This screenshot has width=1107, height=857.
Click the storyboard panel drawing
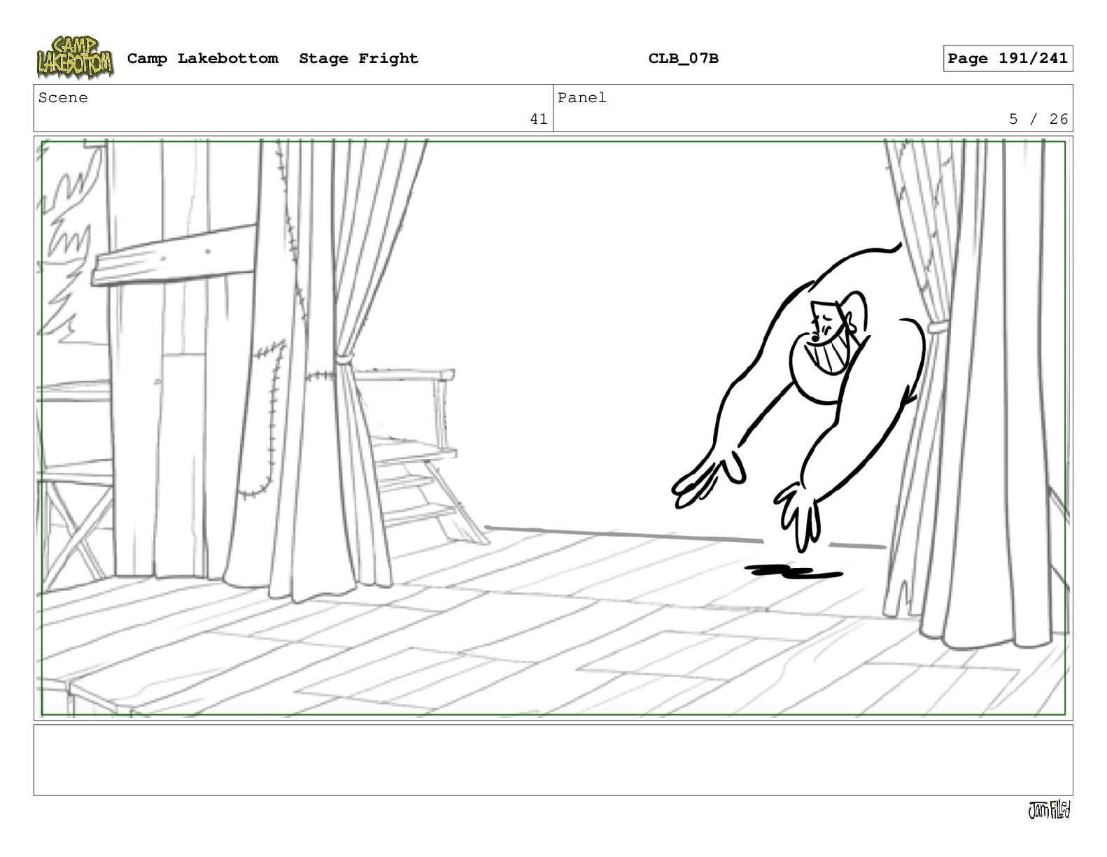553,428
